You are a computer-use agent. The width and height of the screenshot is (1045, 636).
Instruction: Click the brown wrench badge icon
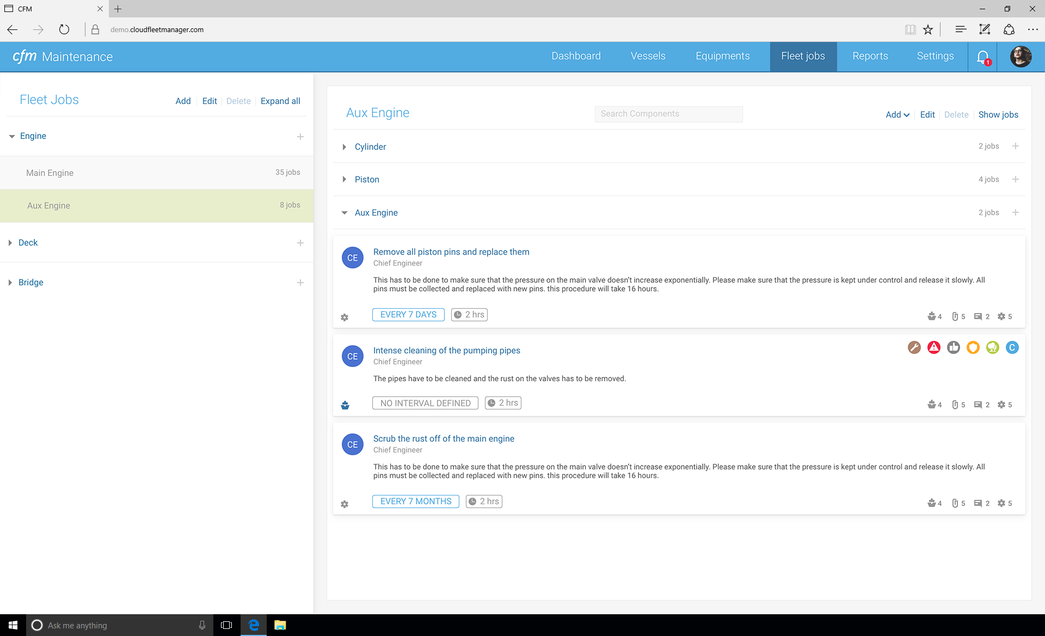pos(914,347)
